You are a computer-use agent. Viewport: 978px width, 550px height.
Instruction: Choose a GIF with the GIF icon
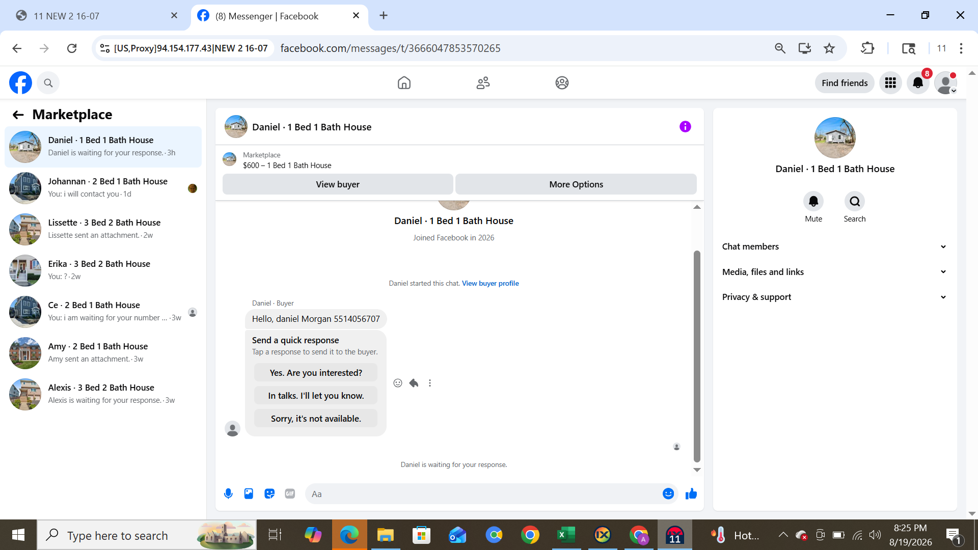290,493
